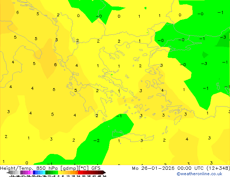Click the GFS model label in title
Viewport: 230px width, 177px height.
pos(96,168)
